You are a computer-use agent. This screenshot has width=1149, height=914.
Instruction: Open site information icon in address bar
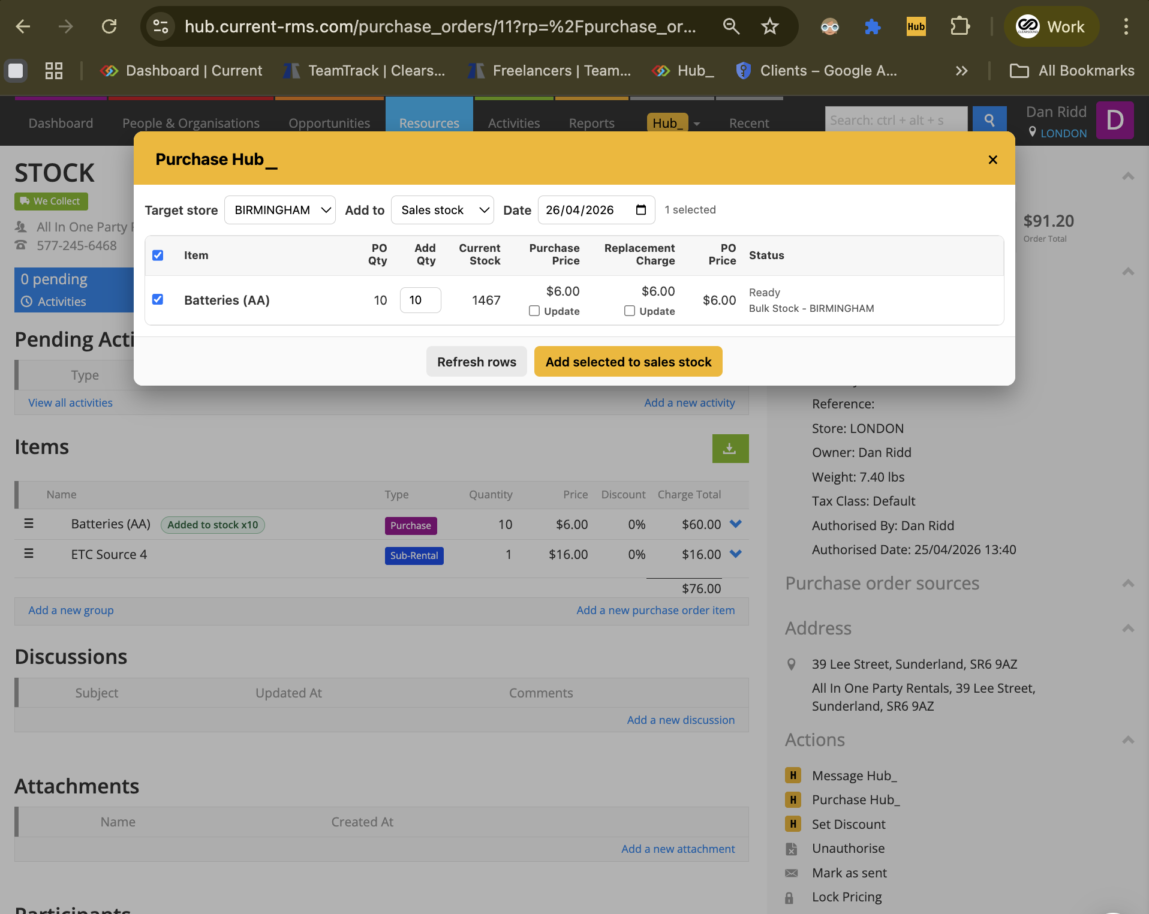[161, 26]
